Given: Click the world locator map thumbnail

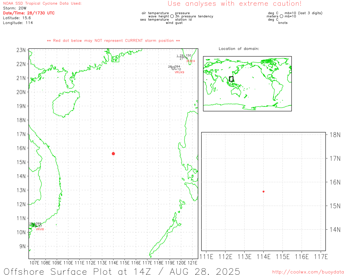Looking at the screenshot, I should (x=247, y=84).
